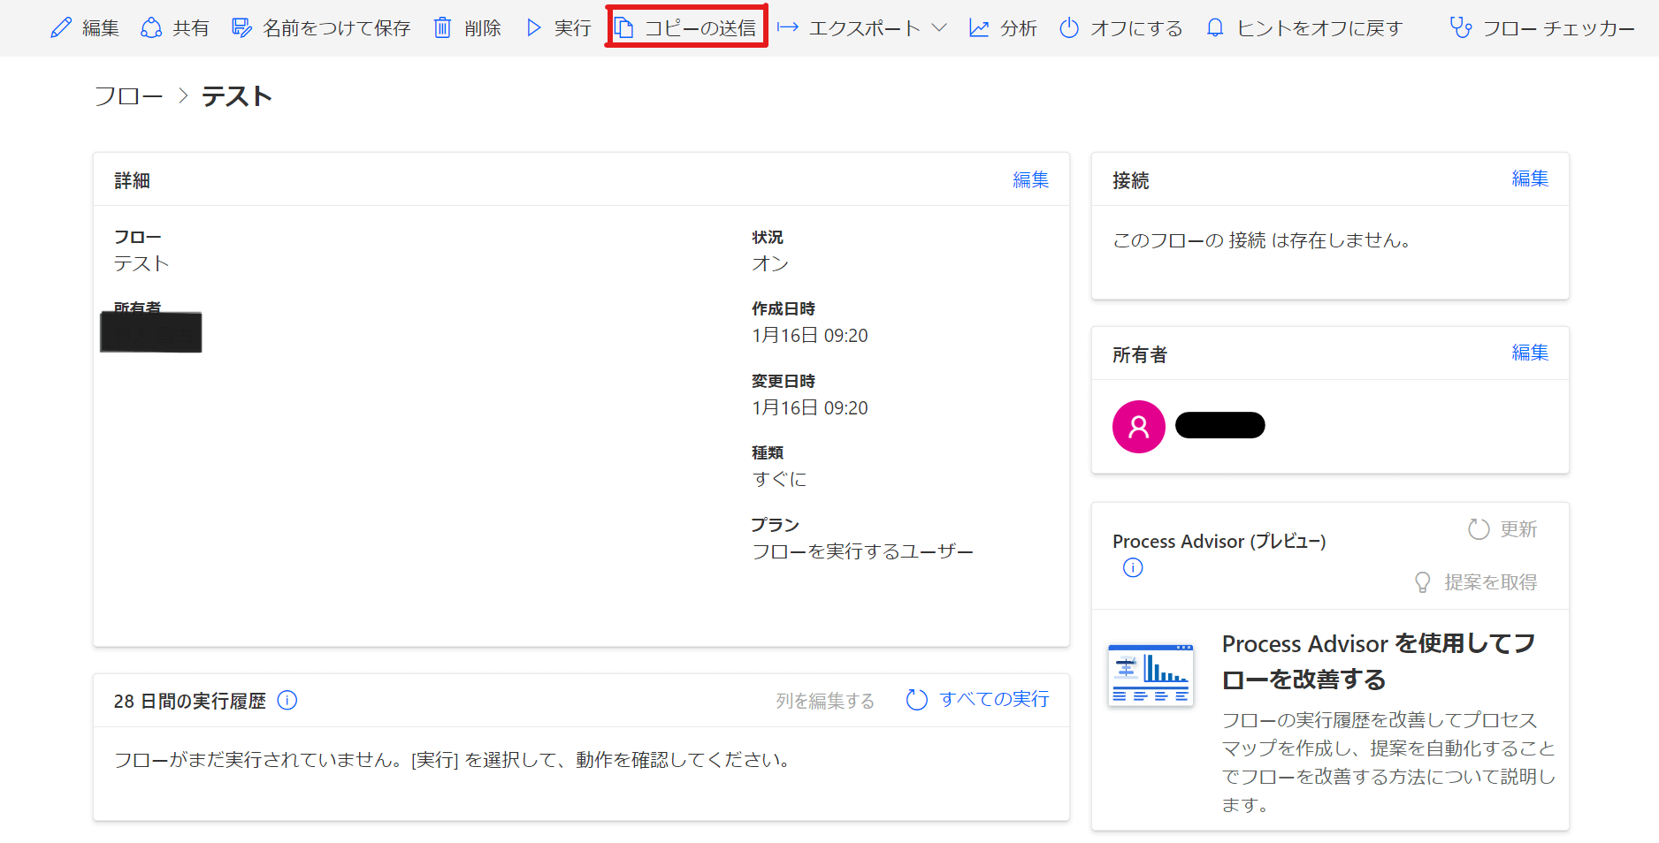Choose 名前をつけて保存 label in the toolbar

pos(337,28)
